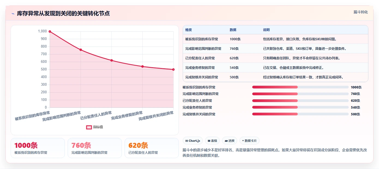Viewport: 379px width, 169px height.
Task: Toggle the 指标值 legend swatch
Action: (x=89, y=127)
